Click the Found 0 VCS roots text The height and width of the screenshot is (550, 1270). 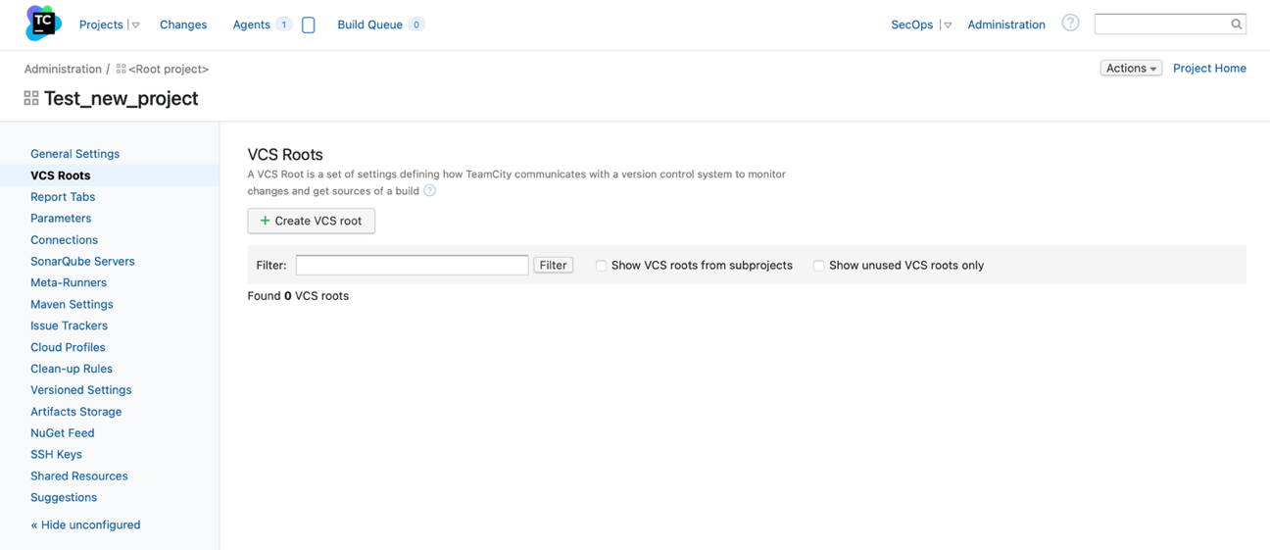pyautogui.click(x=298, y=296)
